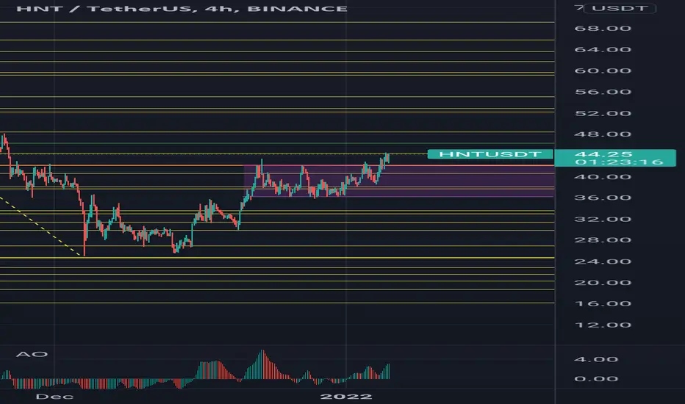Viewport: 685px width, 404px height.
Task: Click the 24.00 price axis label
Action: pos(603,261)
